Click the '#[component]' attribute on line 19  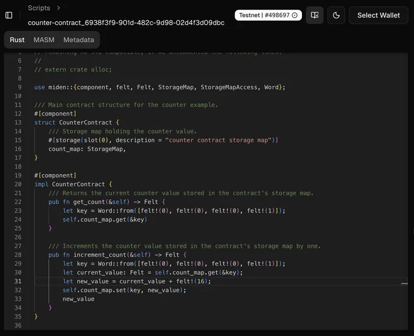click(x=55, y=175)
